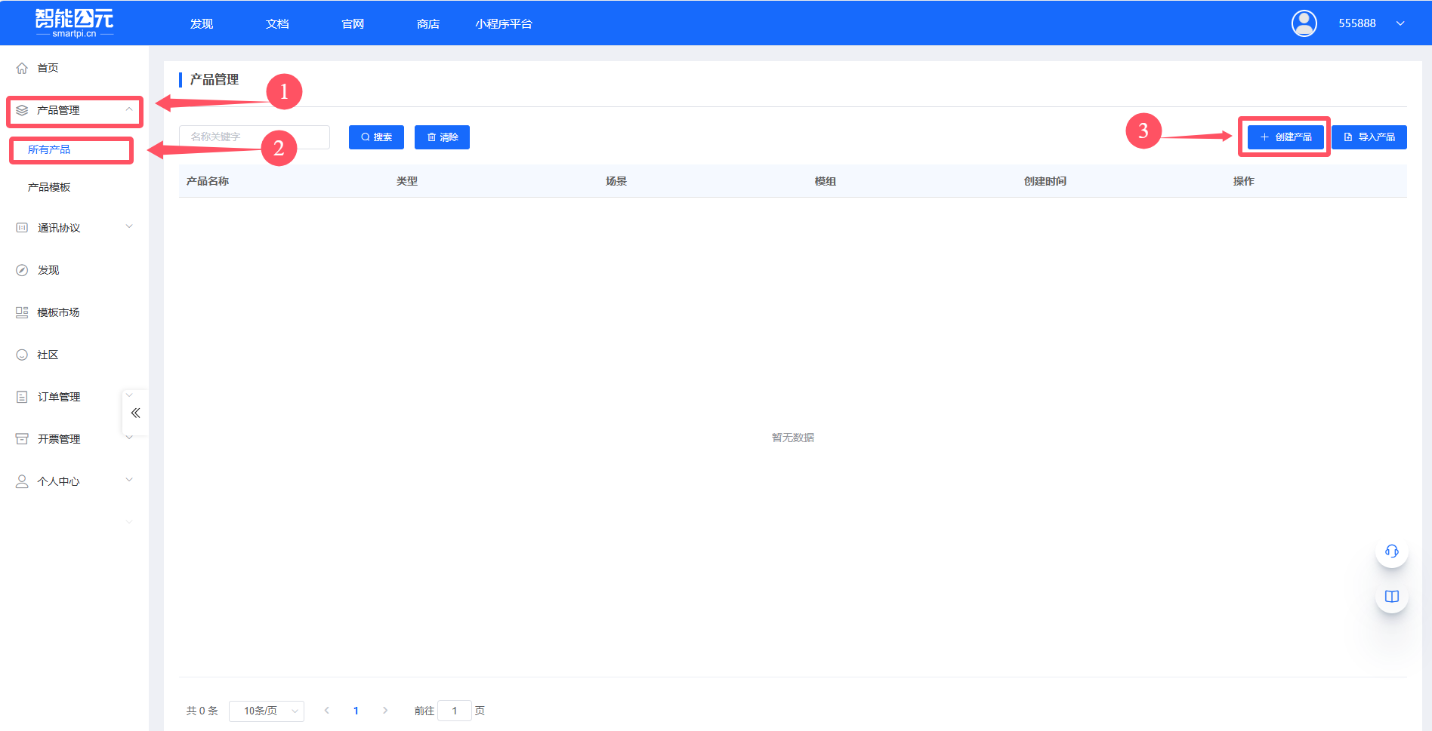This screenshot has height=731, width=1432.
Task: Click the 操作 column header
Action: coord(1244,181)
